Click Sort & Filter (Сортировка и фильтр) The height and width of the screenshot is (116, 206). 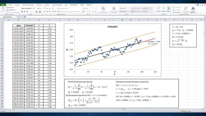[186, 10]
